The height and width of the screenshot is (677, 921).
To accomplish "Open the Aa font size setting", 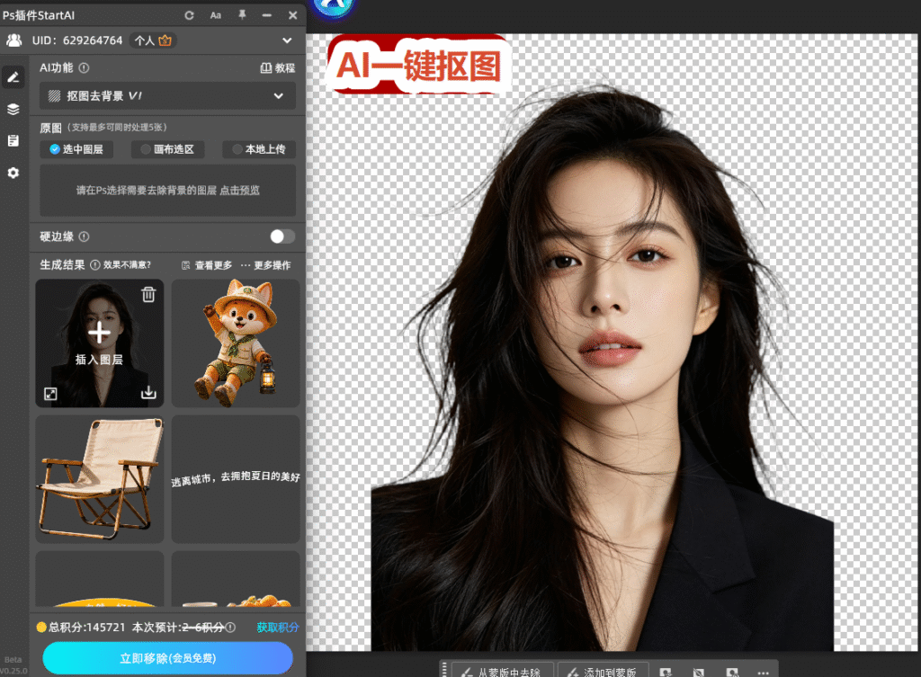I will pyautogui.click(x=216, y=15).
